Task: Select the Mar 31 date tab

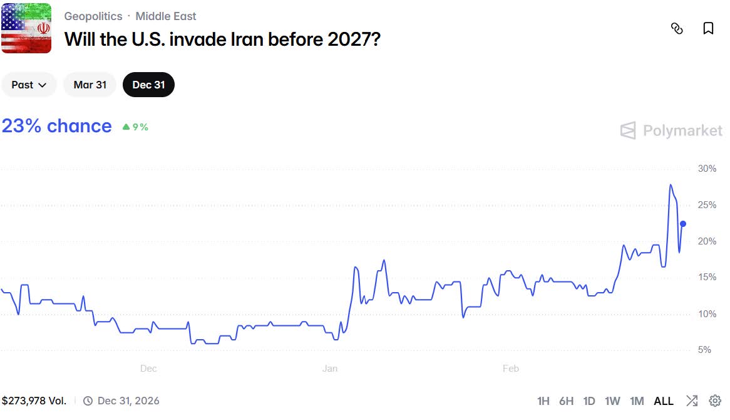Action: click(x=90, y=85)
